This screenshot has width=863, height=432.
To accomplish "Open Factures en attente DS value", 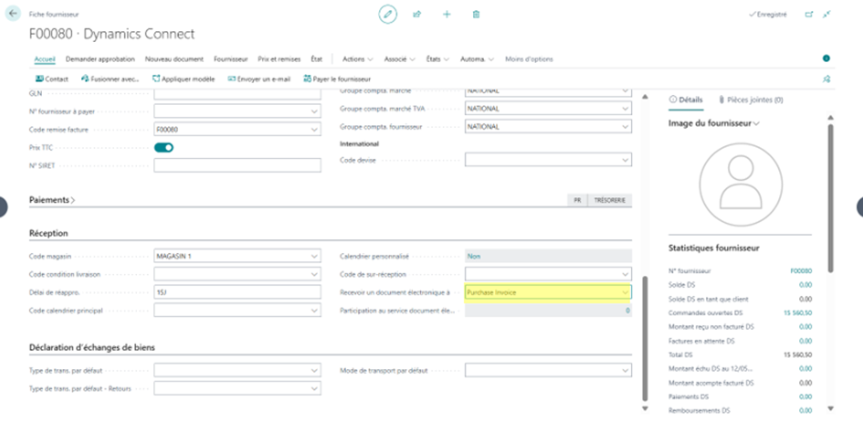I will pos(805,341).
